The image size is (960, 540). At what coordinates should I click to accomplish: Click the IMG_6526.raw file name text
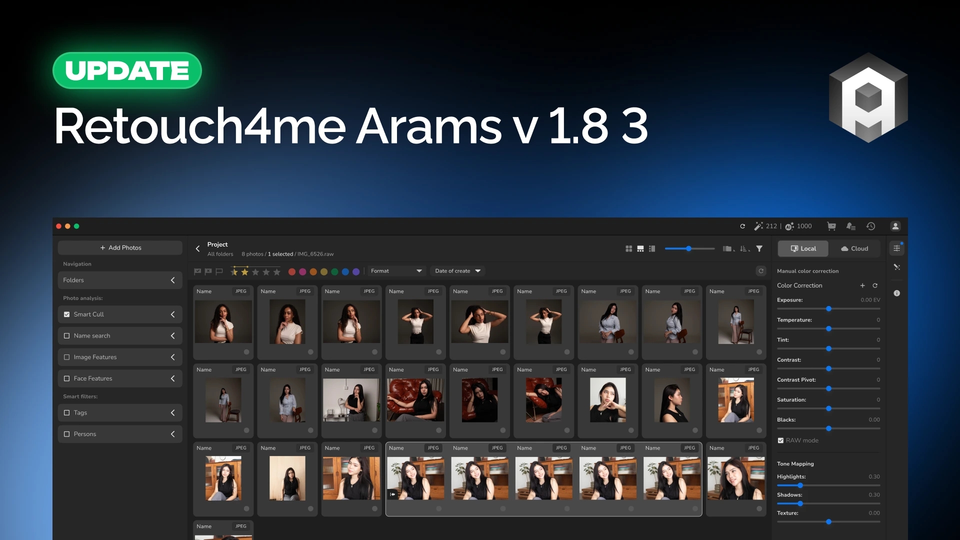pyautogui.click(x=315, y=254)
